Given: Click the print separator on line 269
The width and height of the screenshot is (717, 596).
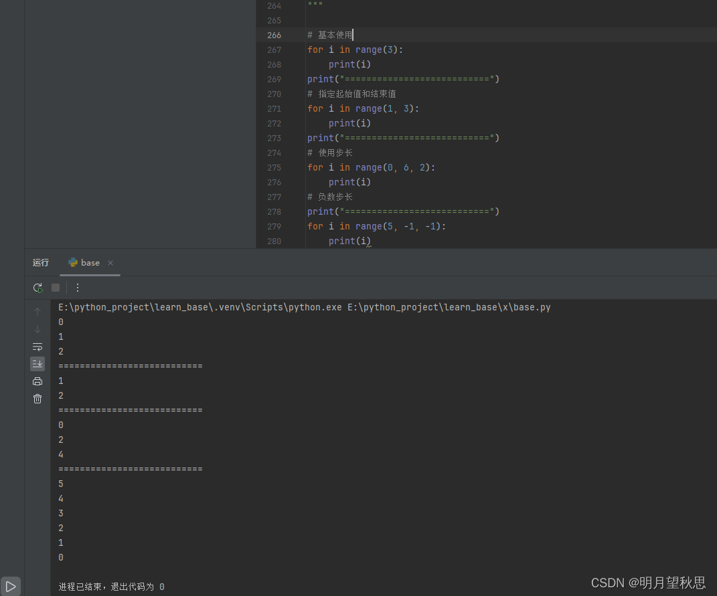Looking at the screenshot, I should 403,79.
